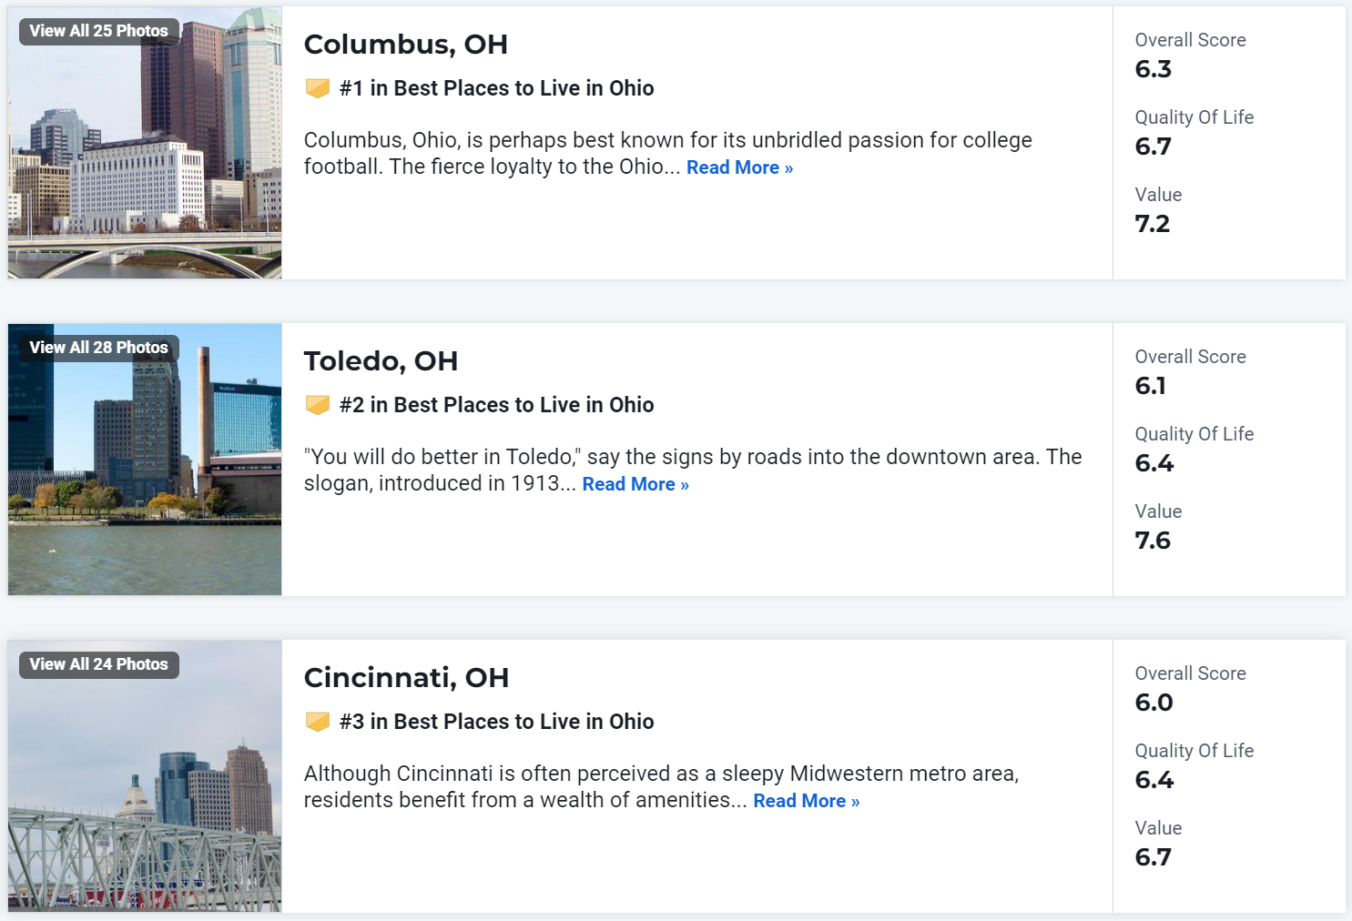1352x921 pixels.
Task: Click the ribbon badge icon next to Columbus ranking
Action: [318, 88]
